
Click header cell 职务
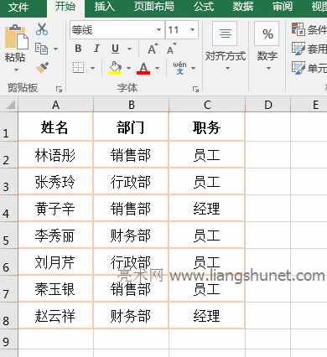(x=207, y=127)
